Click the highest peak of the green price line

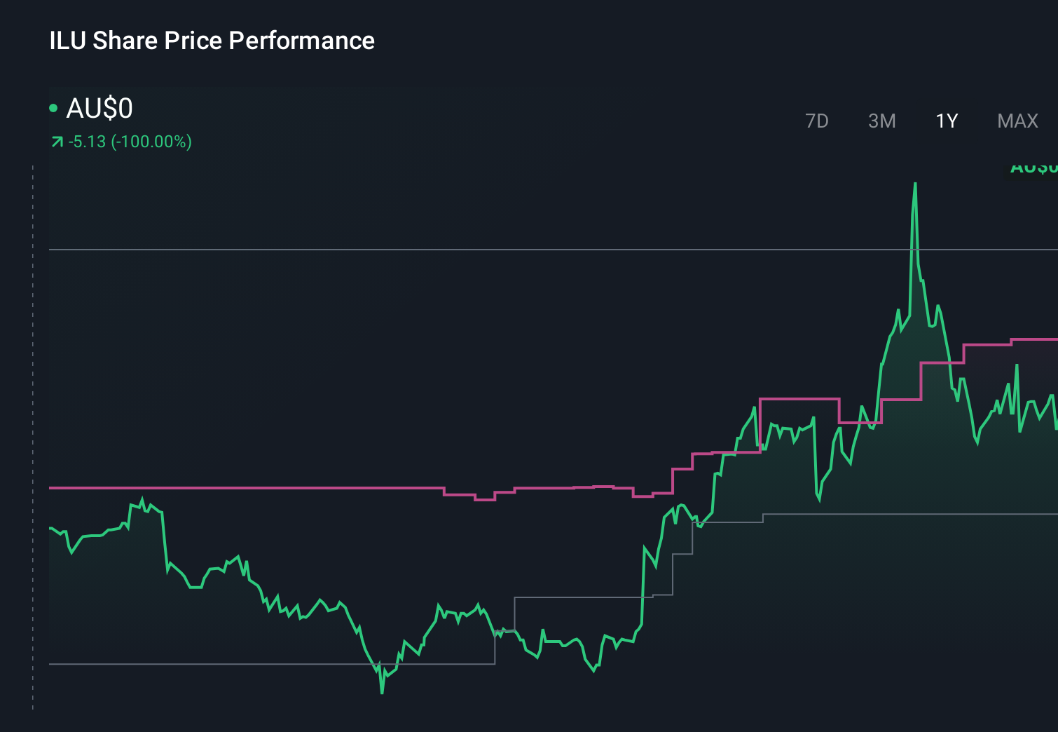tap(915, 185)
